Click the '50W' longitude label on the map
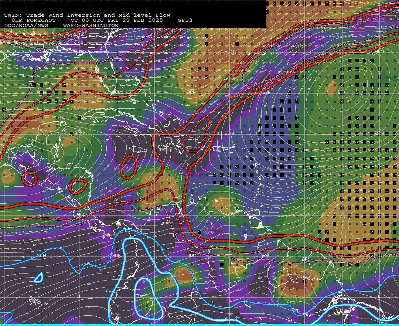Viewport: 399px width, 326px height. tap(342, 92)
